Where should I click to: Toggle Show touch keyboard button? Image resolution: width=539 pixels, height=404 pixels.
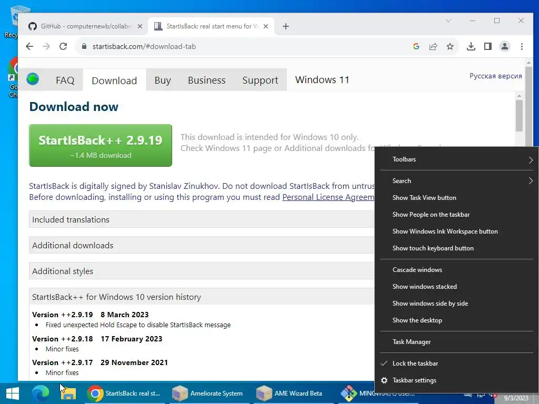(456, 248)
